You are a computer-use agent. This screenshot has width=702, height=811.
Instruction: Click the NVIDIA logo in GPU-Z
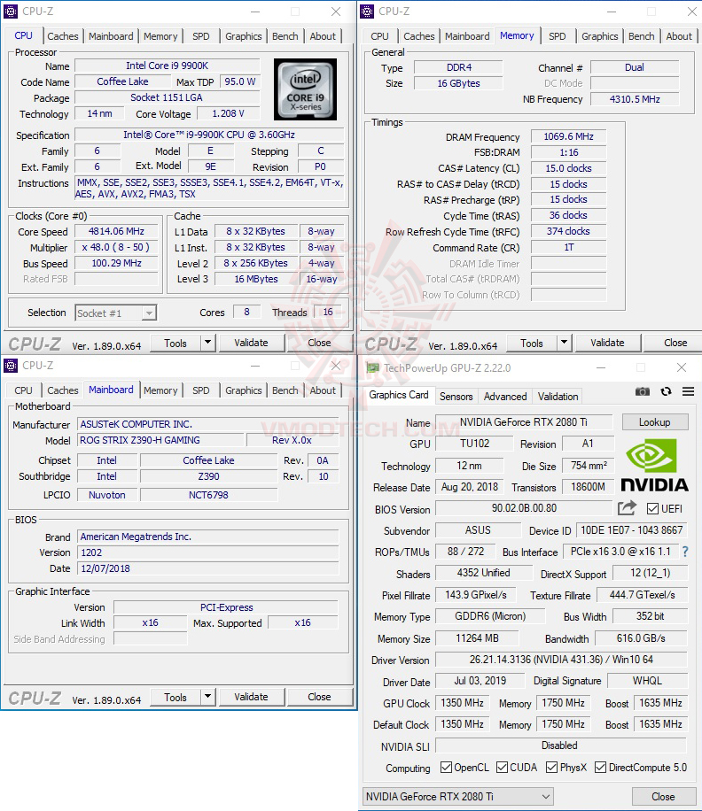654,465
